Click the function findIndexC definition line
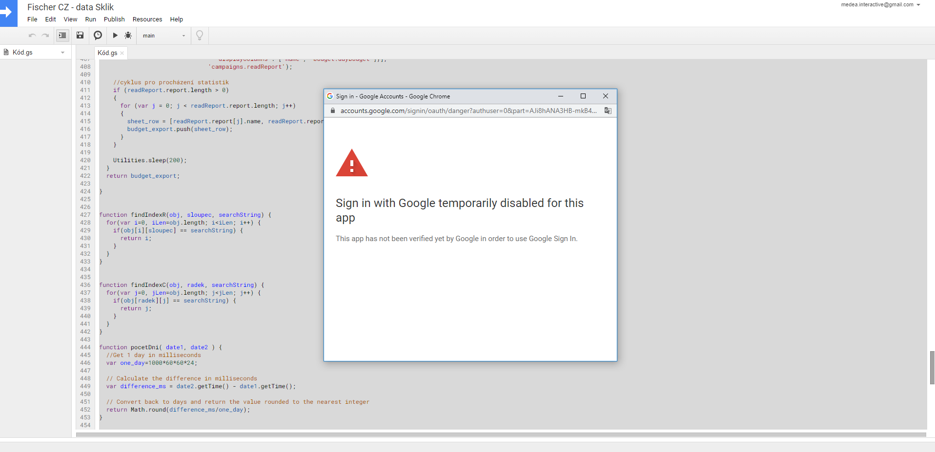935x452 pixels. pos(182,285)
